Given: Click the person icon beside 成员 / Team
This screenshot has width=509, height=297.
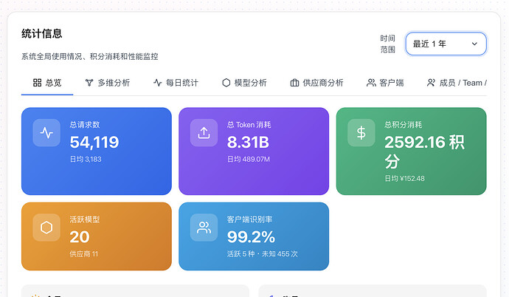Looking at the screenshot, I should pos(431,83).
